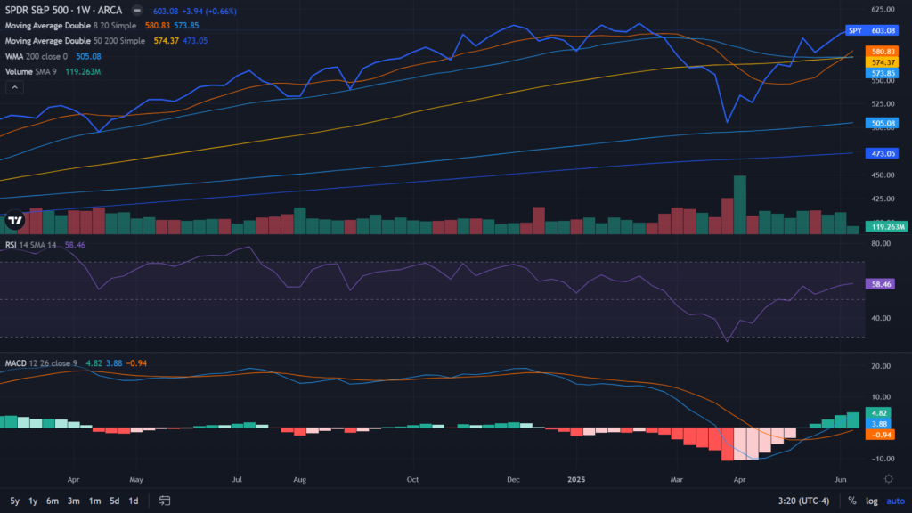Click the yellow 574.37 price axis label

[883, 62]
